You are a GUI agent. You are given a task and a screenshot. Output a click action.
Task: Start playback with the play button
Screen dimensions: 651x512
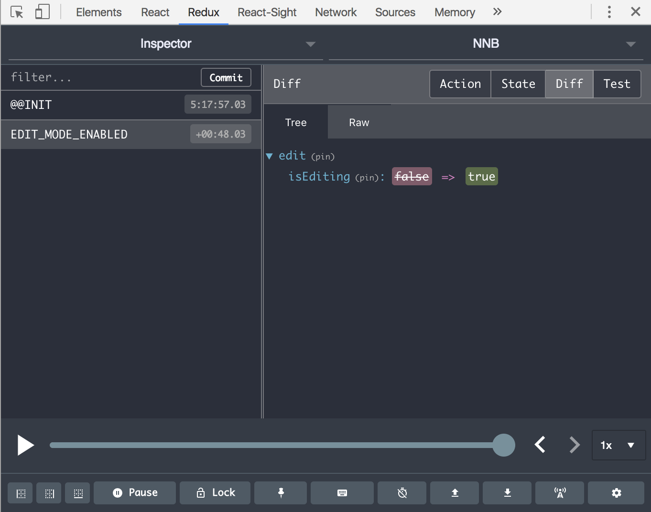coord(25,445)
